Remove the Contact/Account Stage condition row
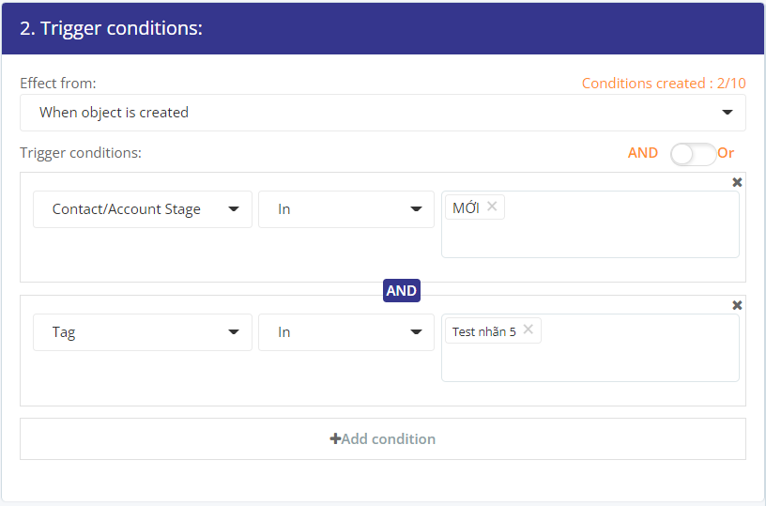The image size is (766, 506). 737,182
